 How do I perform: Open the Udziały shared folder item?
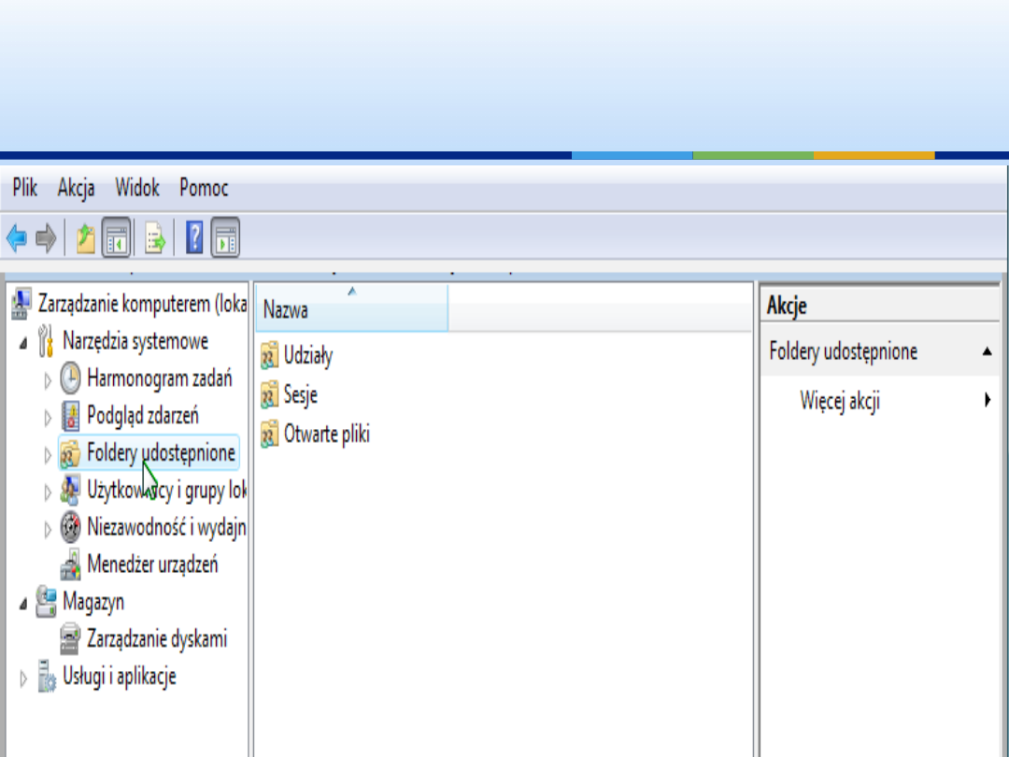coord(307,356)
